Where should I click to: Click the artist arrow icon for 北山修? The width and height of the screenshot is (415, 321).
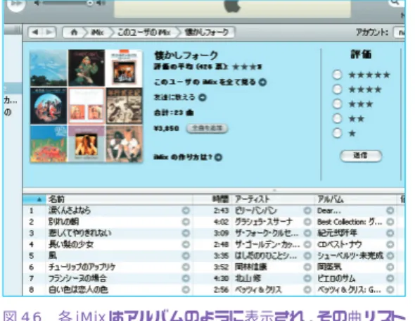coord(307,278)
